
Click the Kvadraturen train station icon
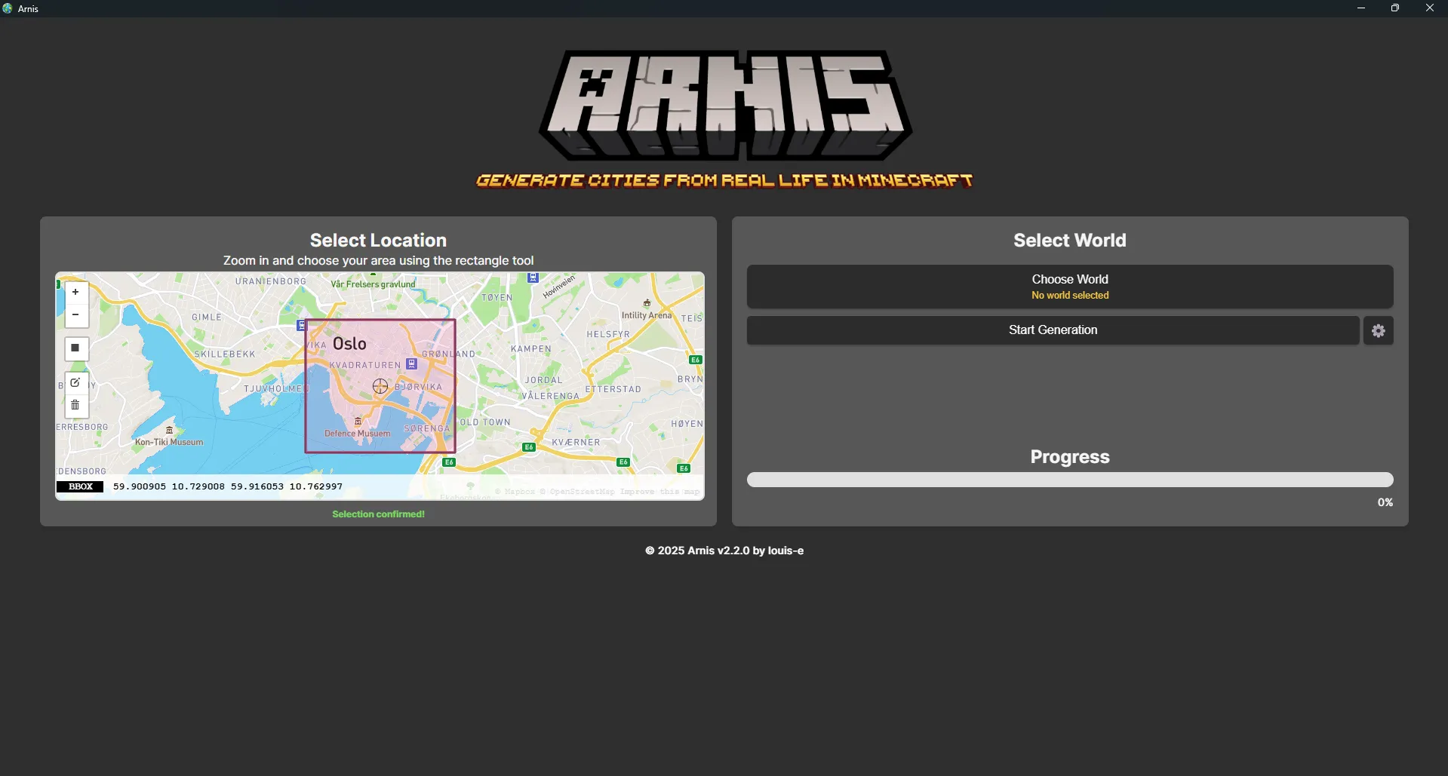coord(412,363)
